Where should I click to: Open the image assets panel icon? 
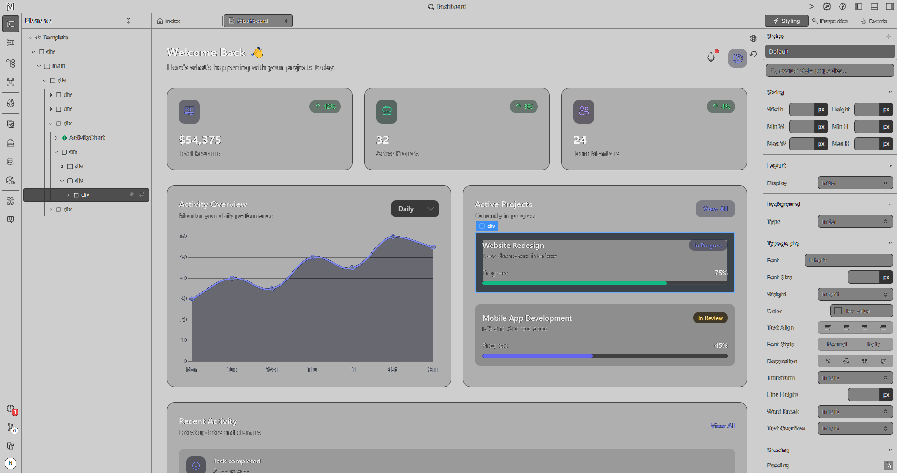click(x=11, y=124)
